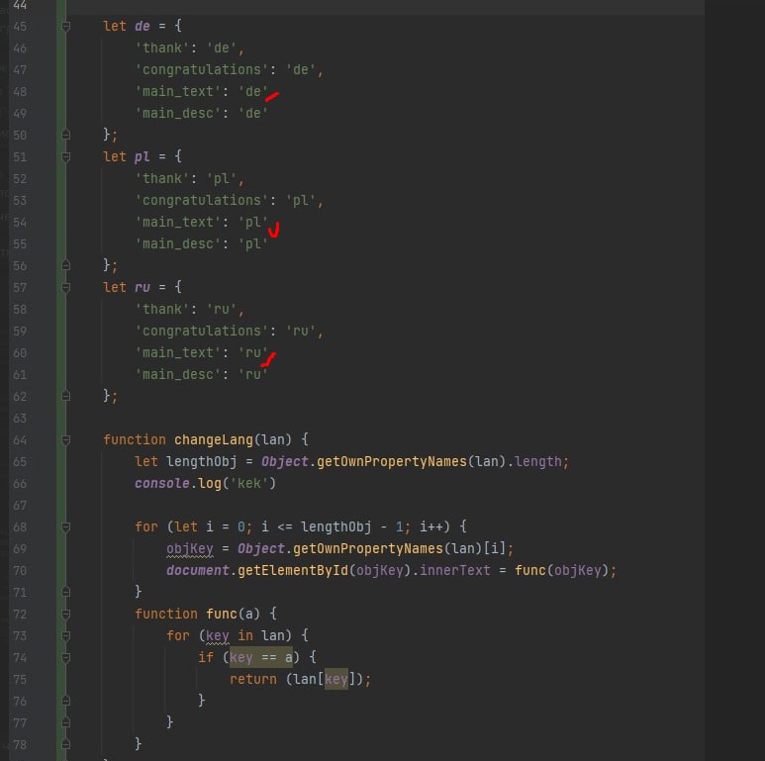Click the underlined 'objKey' on line 69
The height and width of the screenshot is (761, 765).
[190, 549]
